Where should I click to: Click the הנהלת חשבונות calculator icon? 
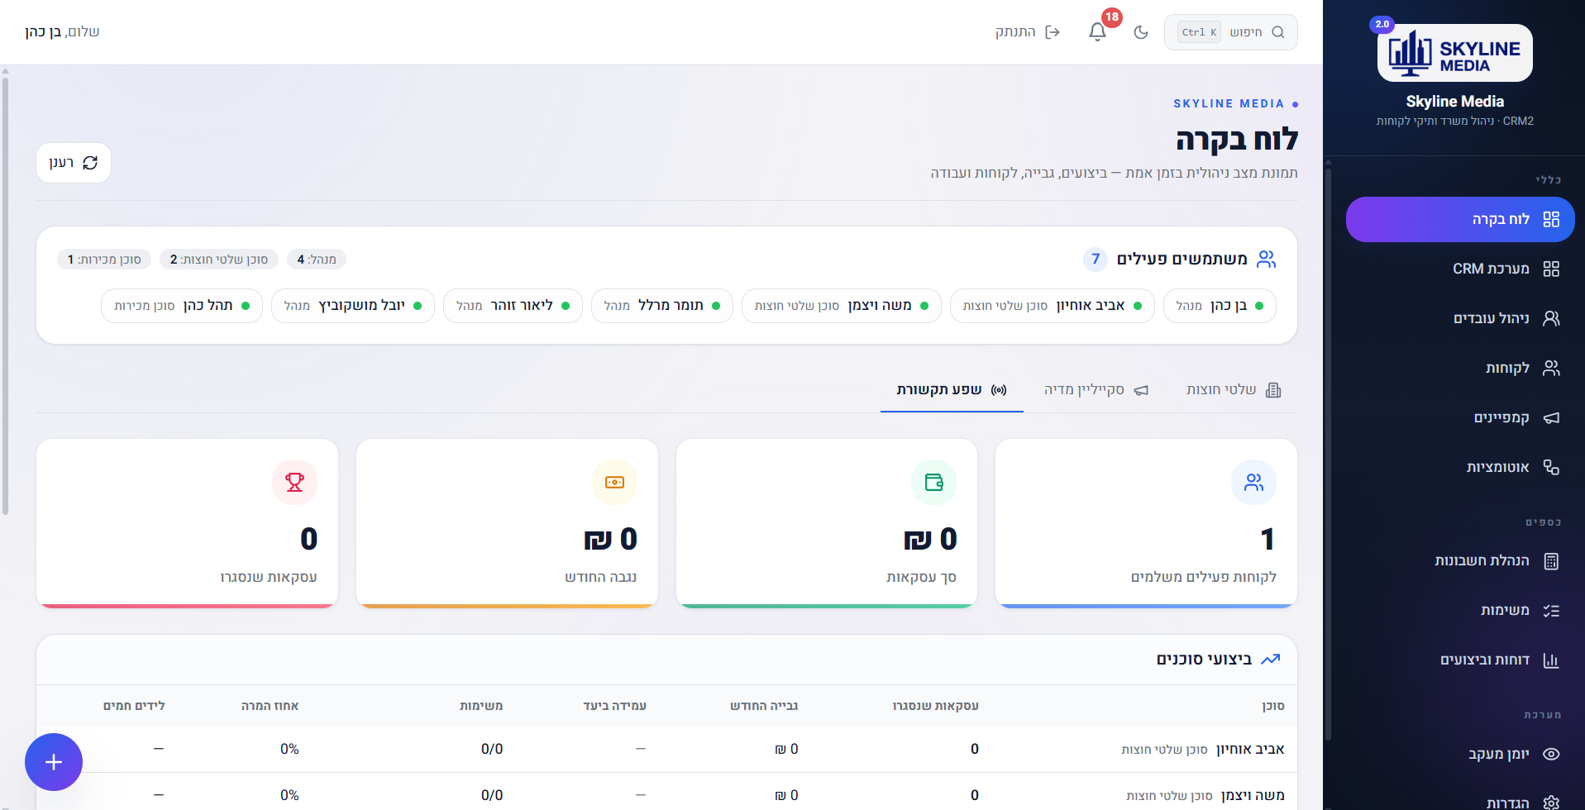1551,561
